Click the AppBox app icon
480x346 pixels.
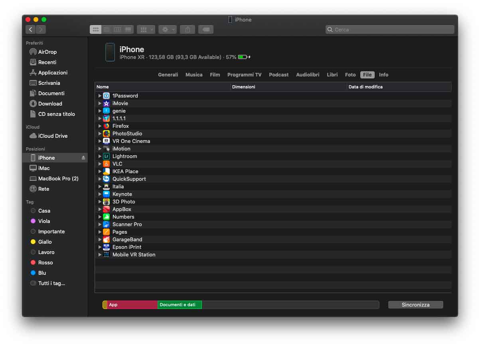click(106, 209)
